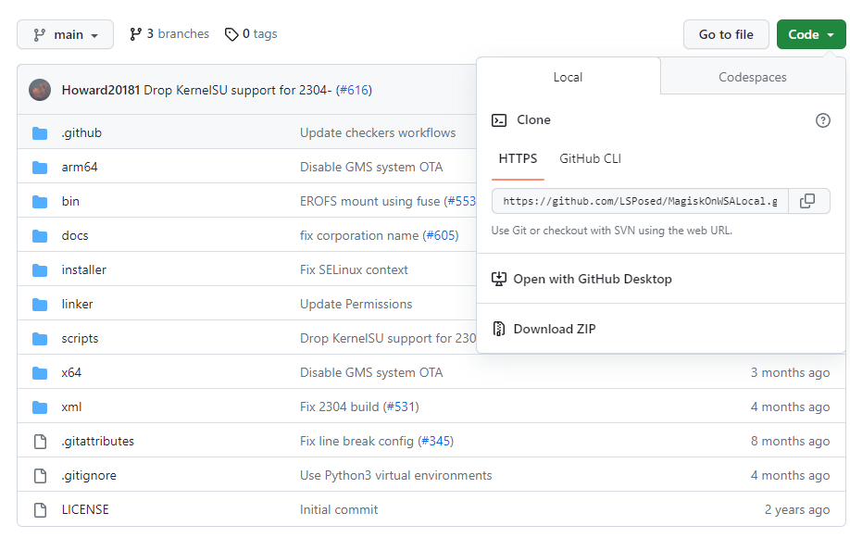The image size is (850, 538).
Task: Switch to the Codespaces tab
Action: (753, 77)
